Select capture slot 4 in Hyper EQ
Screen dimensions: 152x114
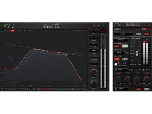pyautogui.click(x=98, y=56)
